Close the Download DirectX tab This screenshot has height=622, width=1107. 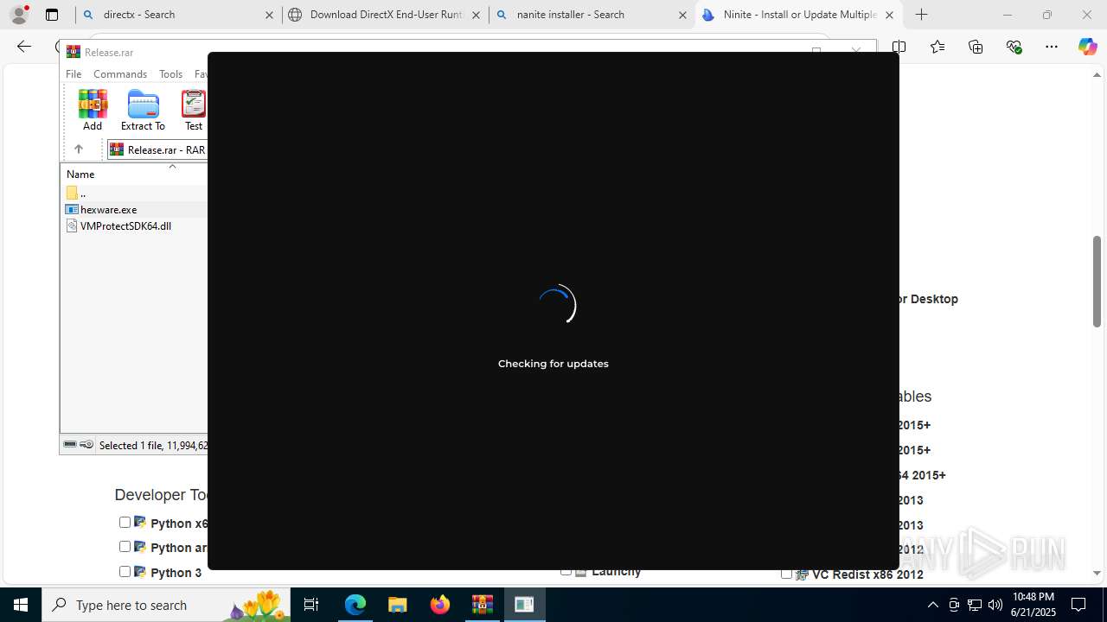click(476, 15)
